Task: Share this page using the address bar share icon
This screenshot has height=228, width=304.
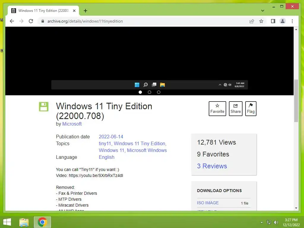Action: (x=252, y=21)
